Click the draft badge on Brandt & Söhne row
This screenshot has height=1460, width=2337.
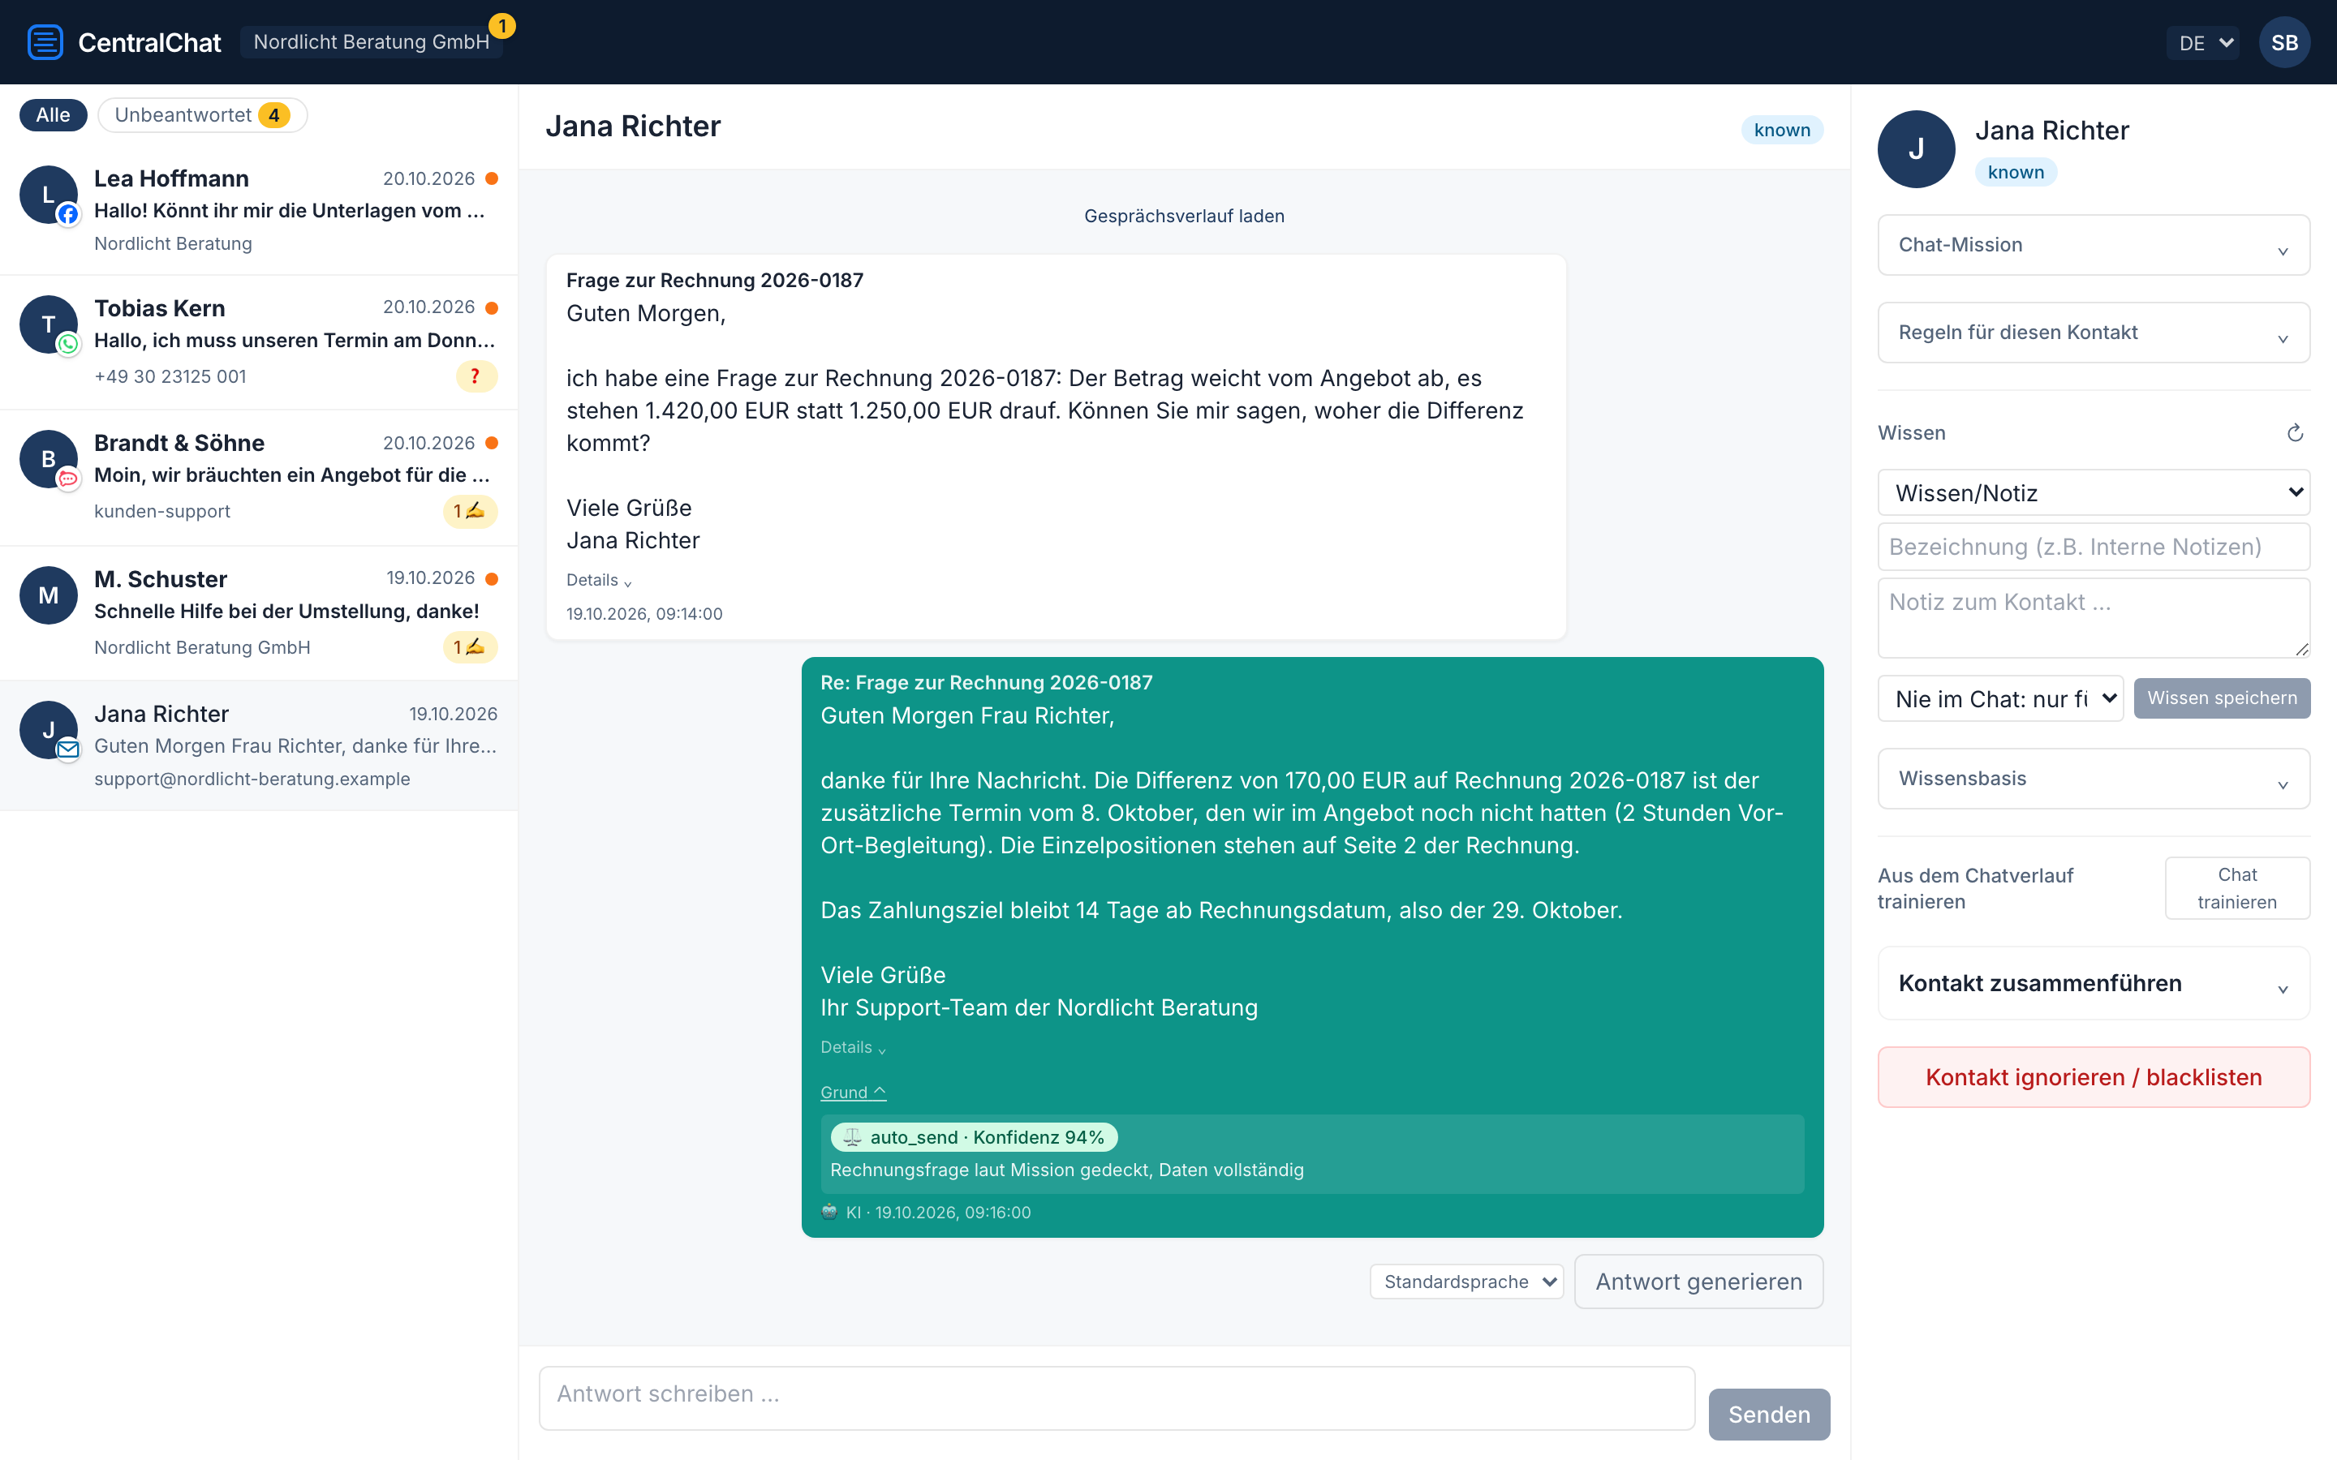click(471, 511)
